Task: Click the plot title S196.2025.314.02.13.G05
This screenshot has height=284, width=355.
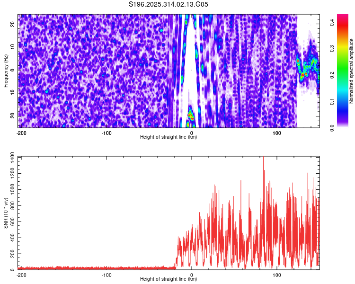Action: coord(169,5)
